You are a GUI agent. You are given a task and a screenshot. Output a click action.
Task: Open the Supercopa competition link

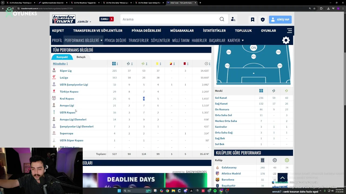(x=66, y=133)
